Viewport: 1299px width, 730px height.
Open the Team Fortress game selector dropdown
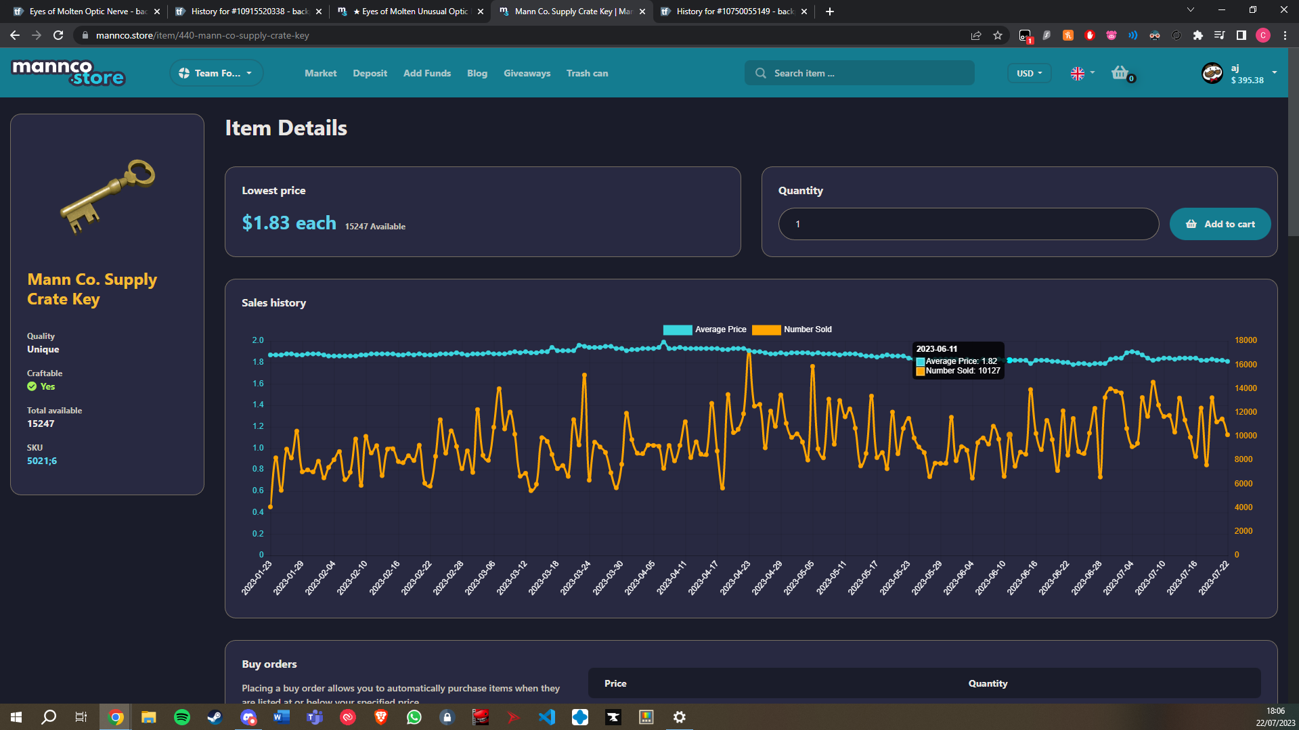[x=216, y=73]
